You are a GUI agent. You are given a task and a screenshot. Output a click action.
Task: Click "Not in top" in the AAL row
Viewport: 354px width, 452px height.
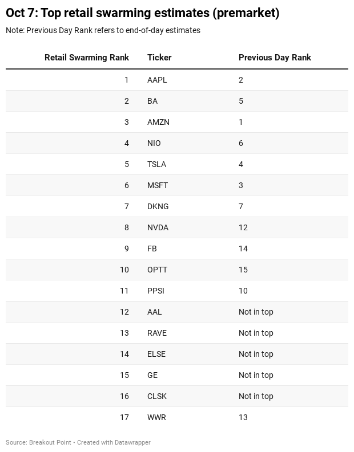pos(256,312)
